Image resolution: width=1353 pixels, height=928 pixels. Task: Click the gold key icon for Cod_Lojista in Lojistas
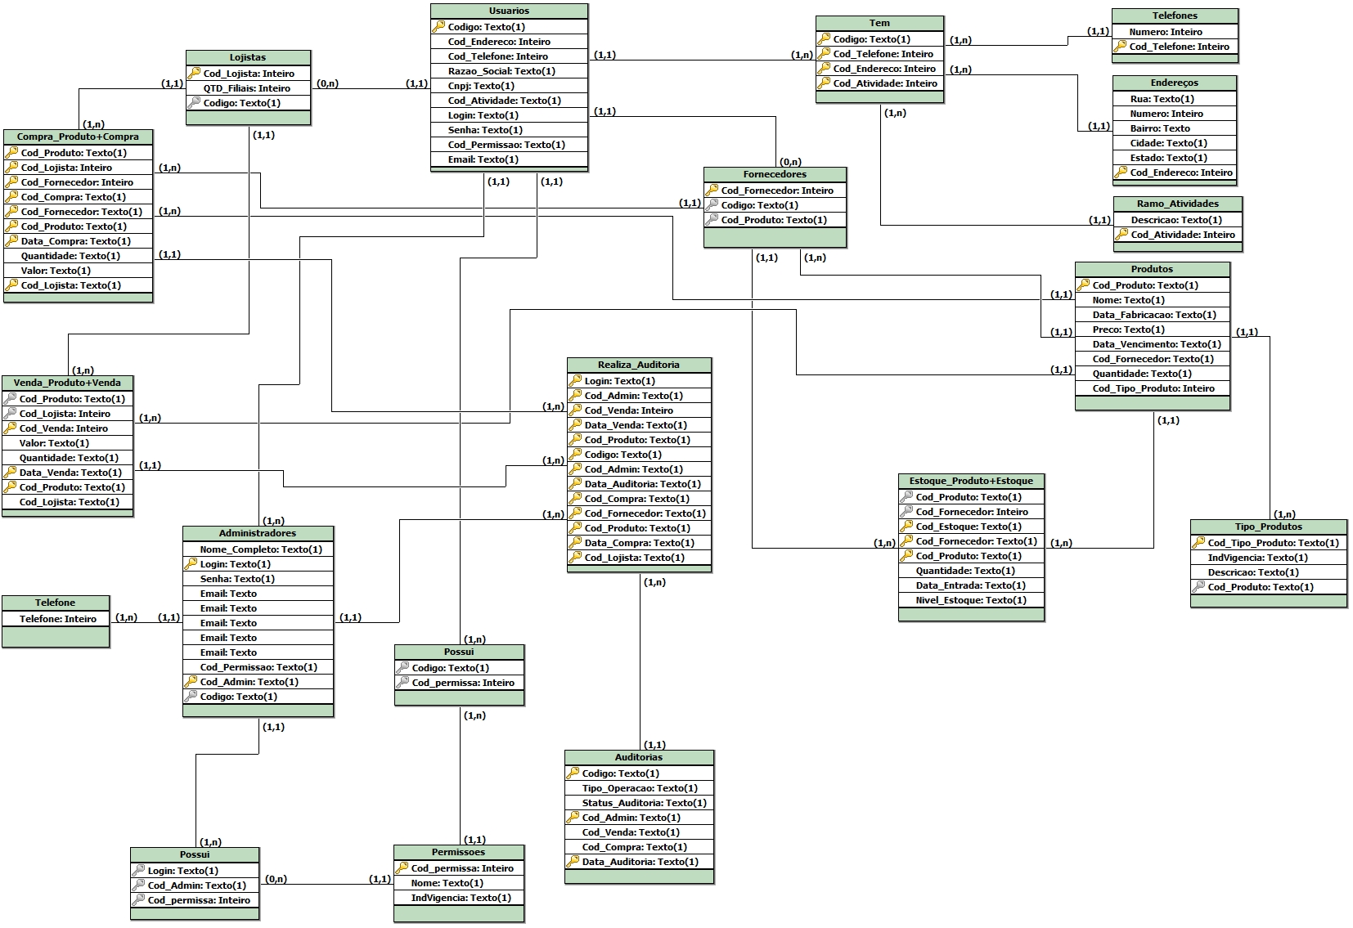(194, 73)
